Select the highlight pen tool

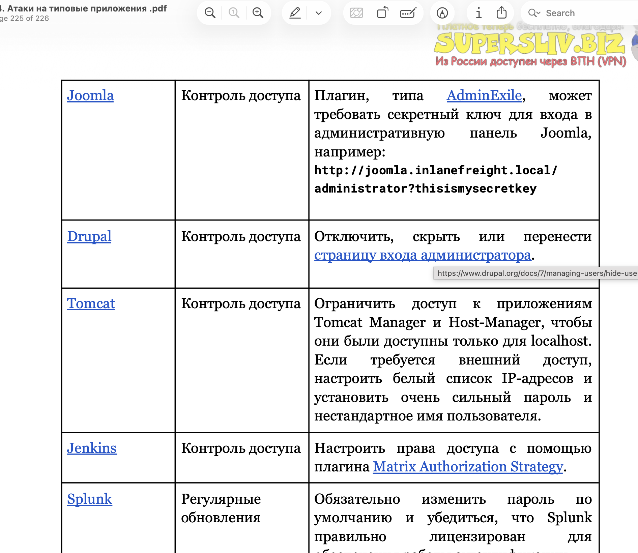[x=295, y=13]
